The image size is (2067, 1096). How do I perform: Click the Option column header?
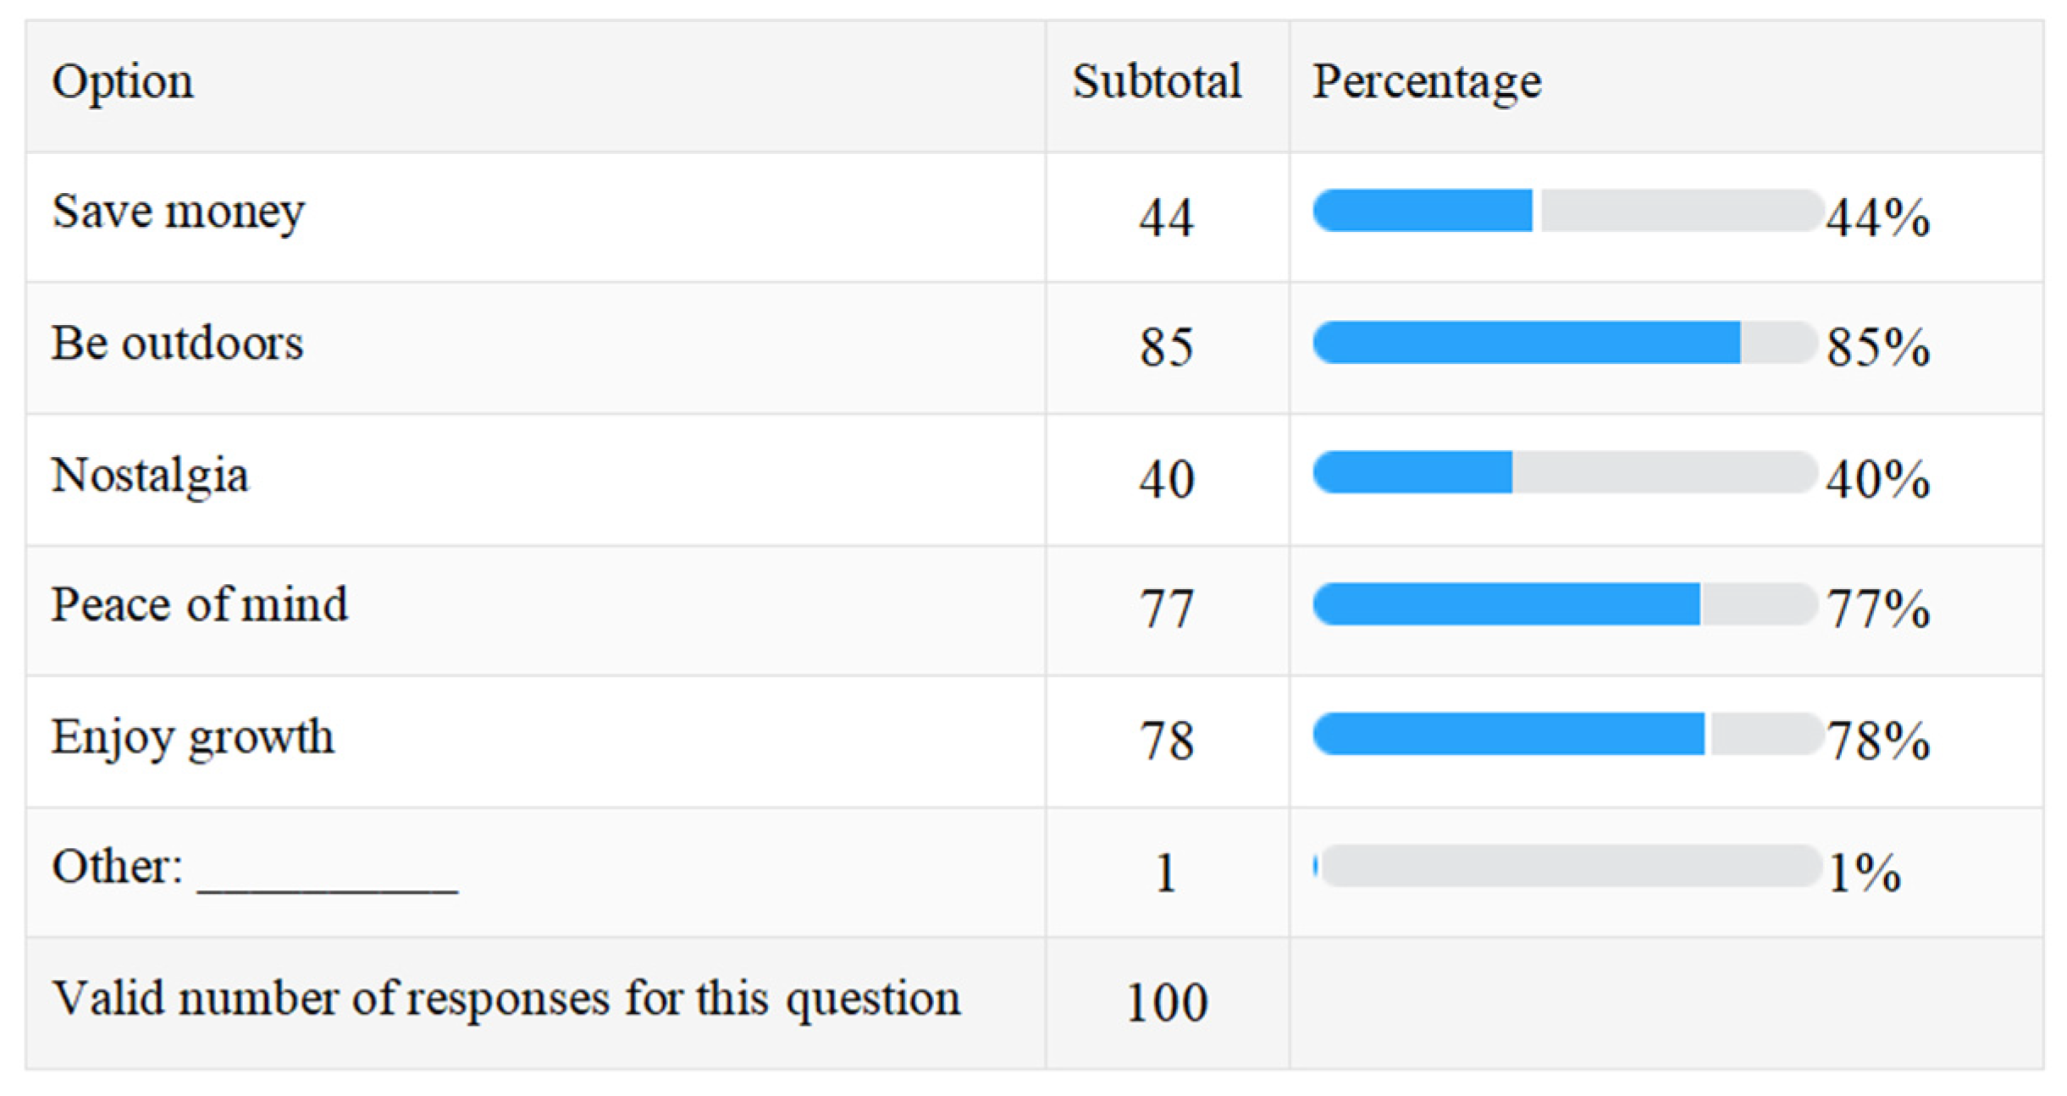click(123, 83)
